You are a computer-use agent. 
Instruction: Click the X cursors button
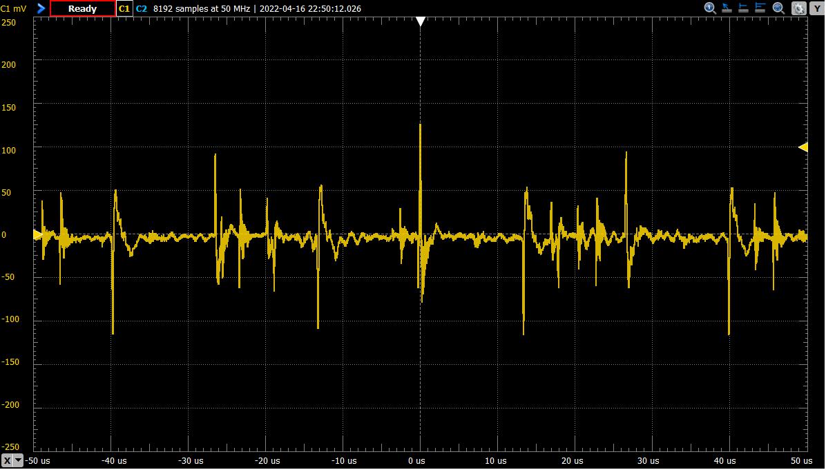8,460
